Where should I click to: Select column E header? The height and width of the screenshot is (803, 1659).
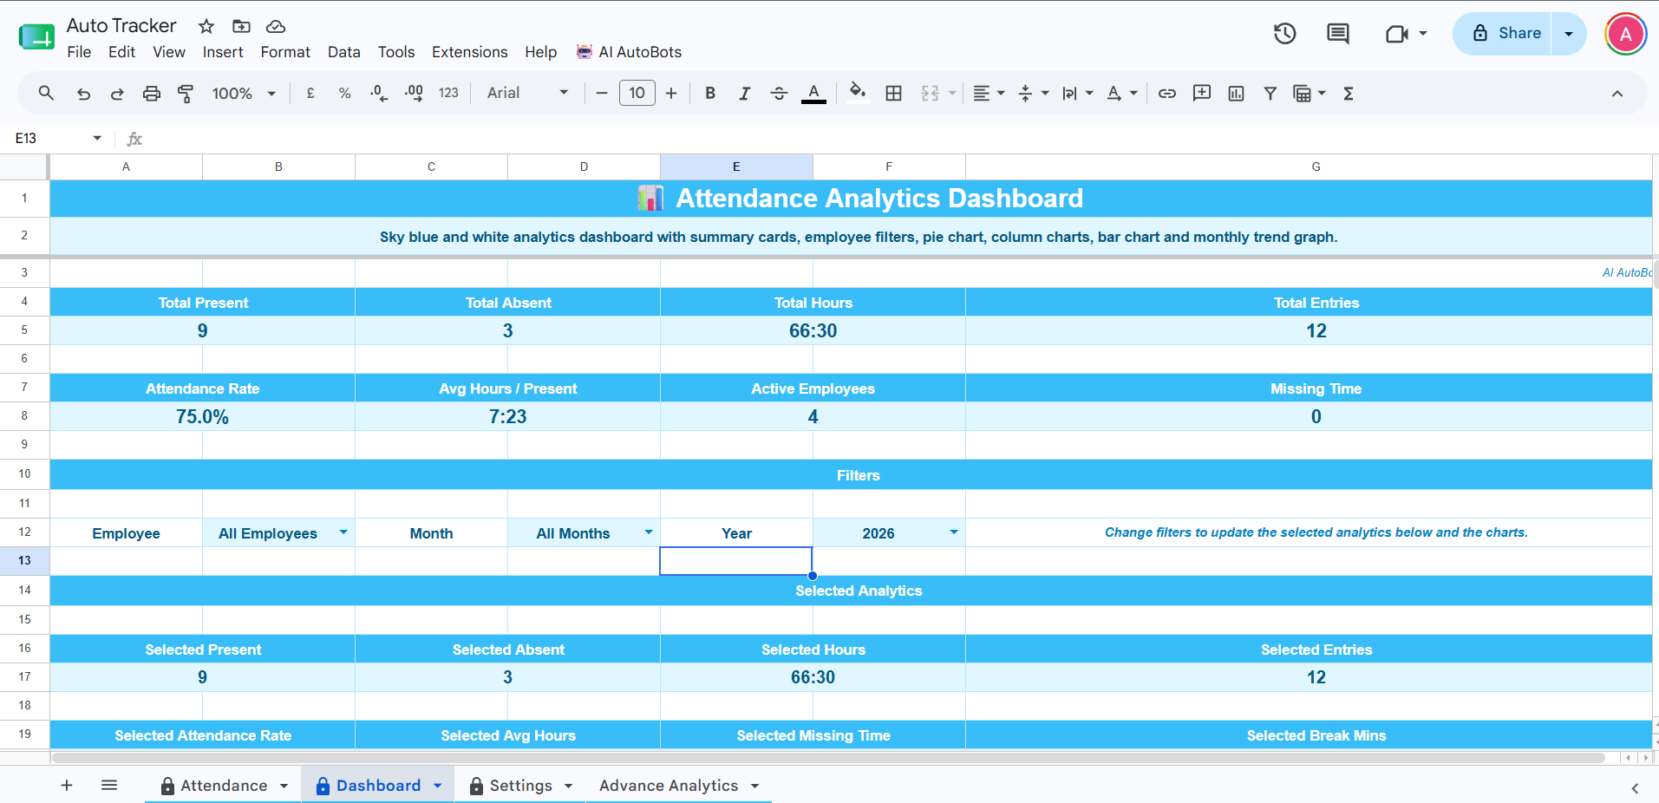coord(736,166)
